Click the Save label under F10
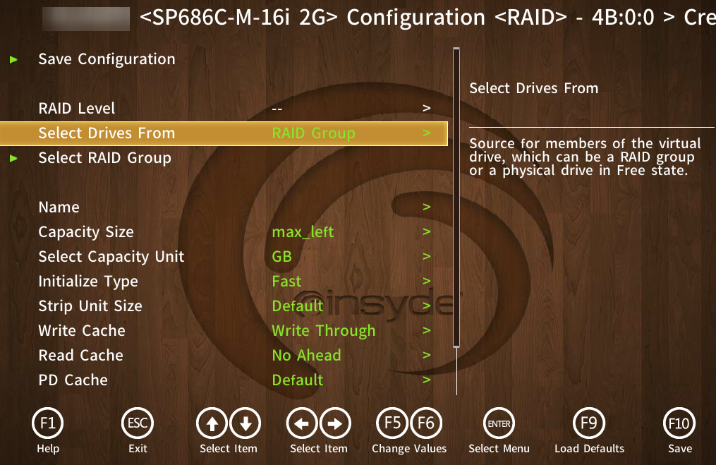This screenshot has height=465, width=716. coord(680,449)
